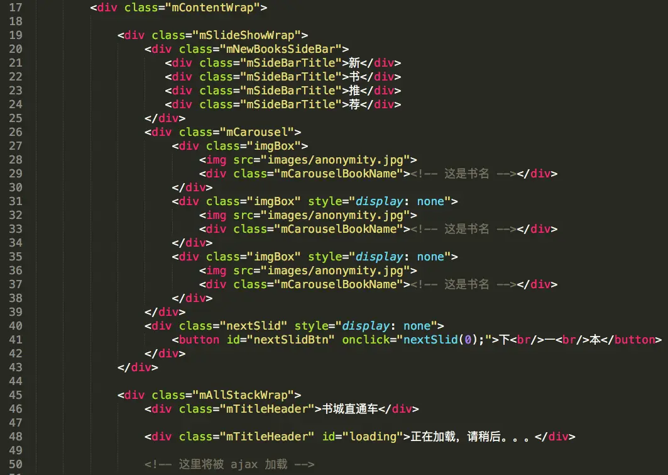This screenshot has width=668, height=475.
Task: Click line number 50 in gutter
Action: coord(16,464)
